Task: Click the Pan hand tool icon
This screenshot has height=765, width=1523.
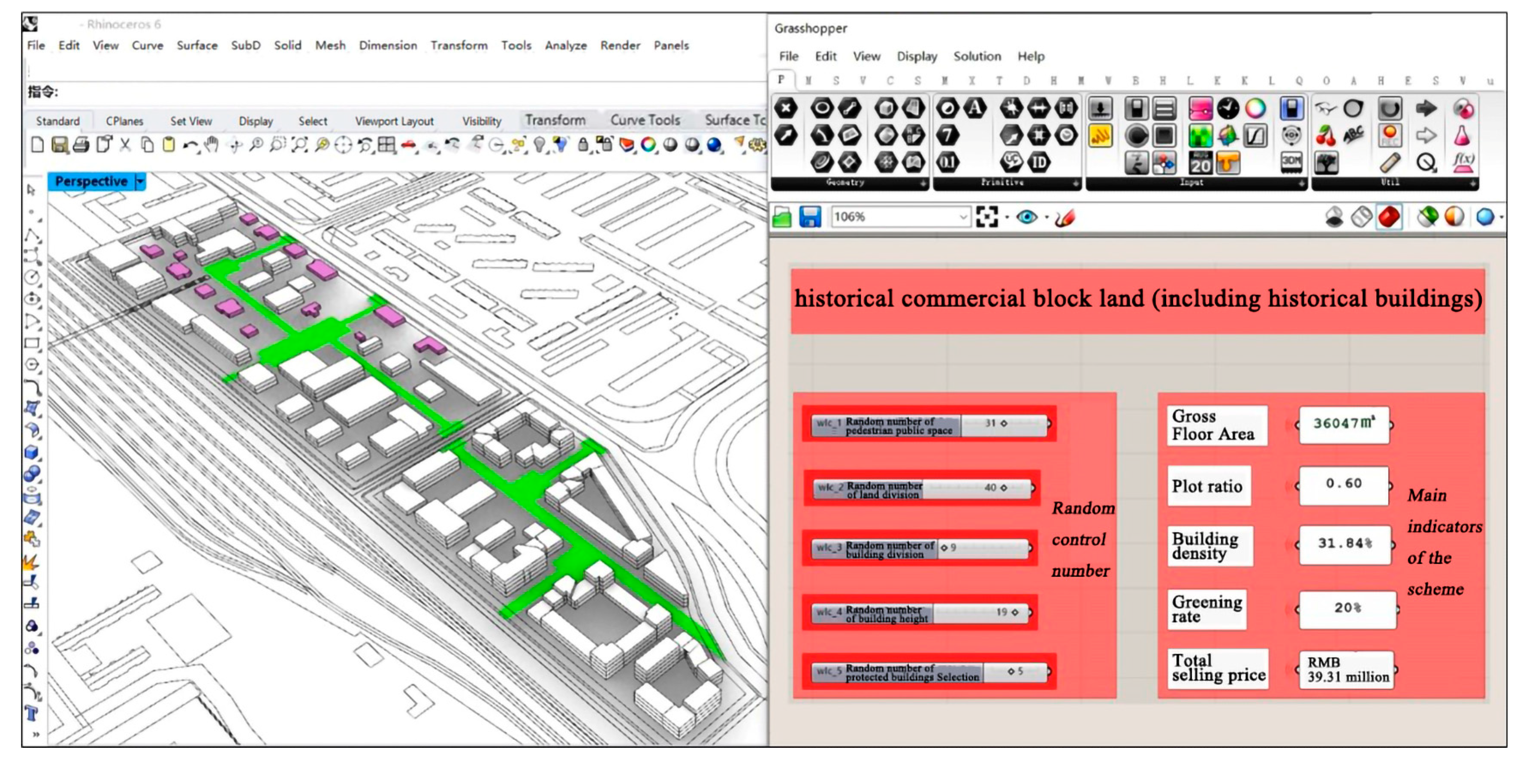Action: click(211, 144)
